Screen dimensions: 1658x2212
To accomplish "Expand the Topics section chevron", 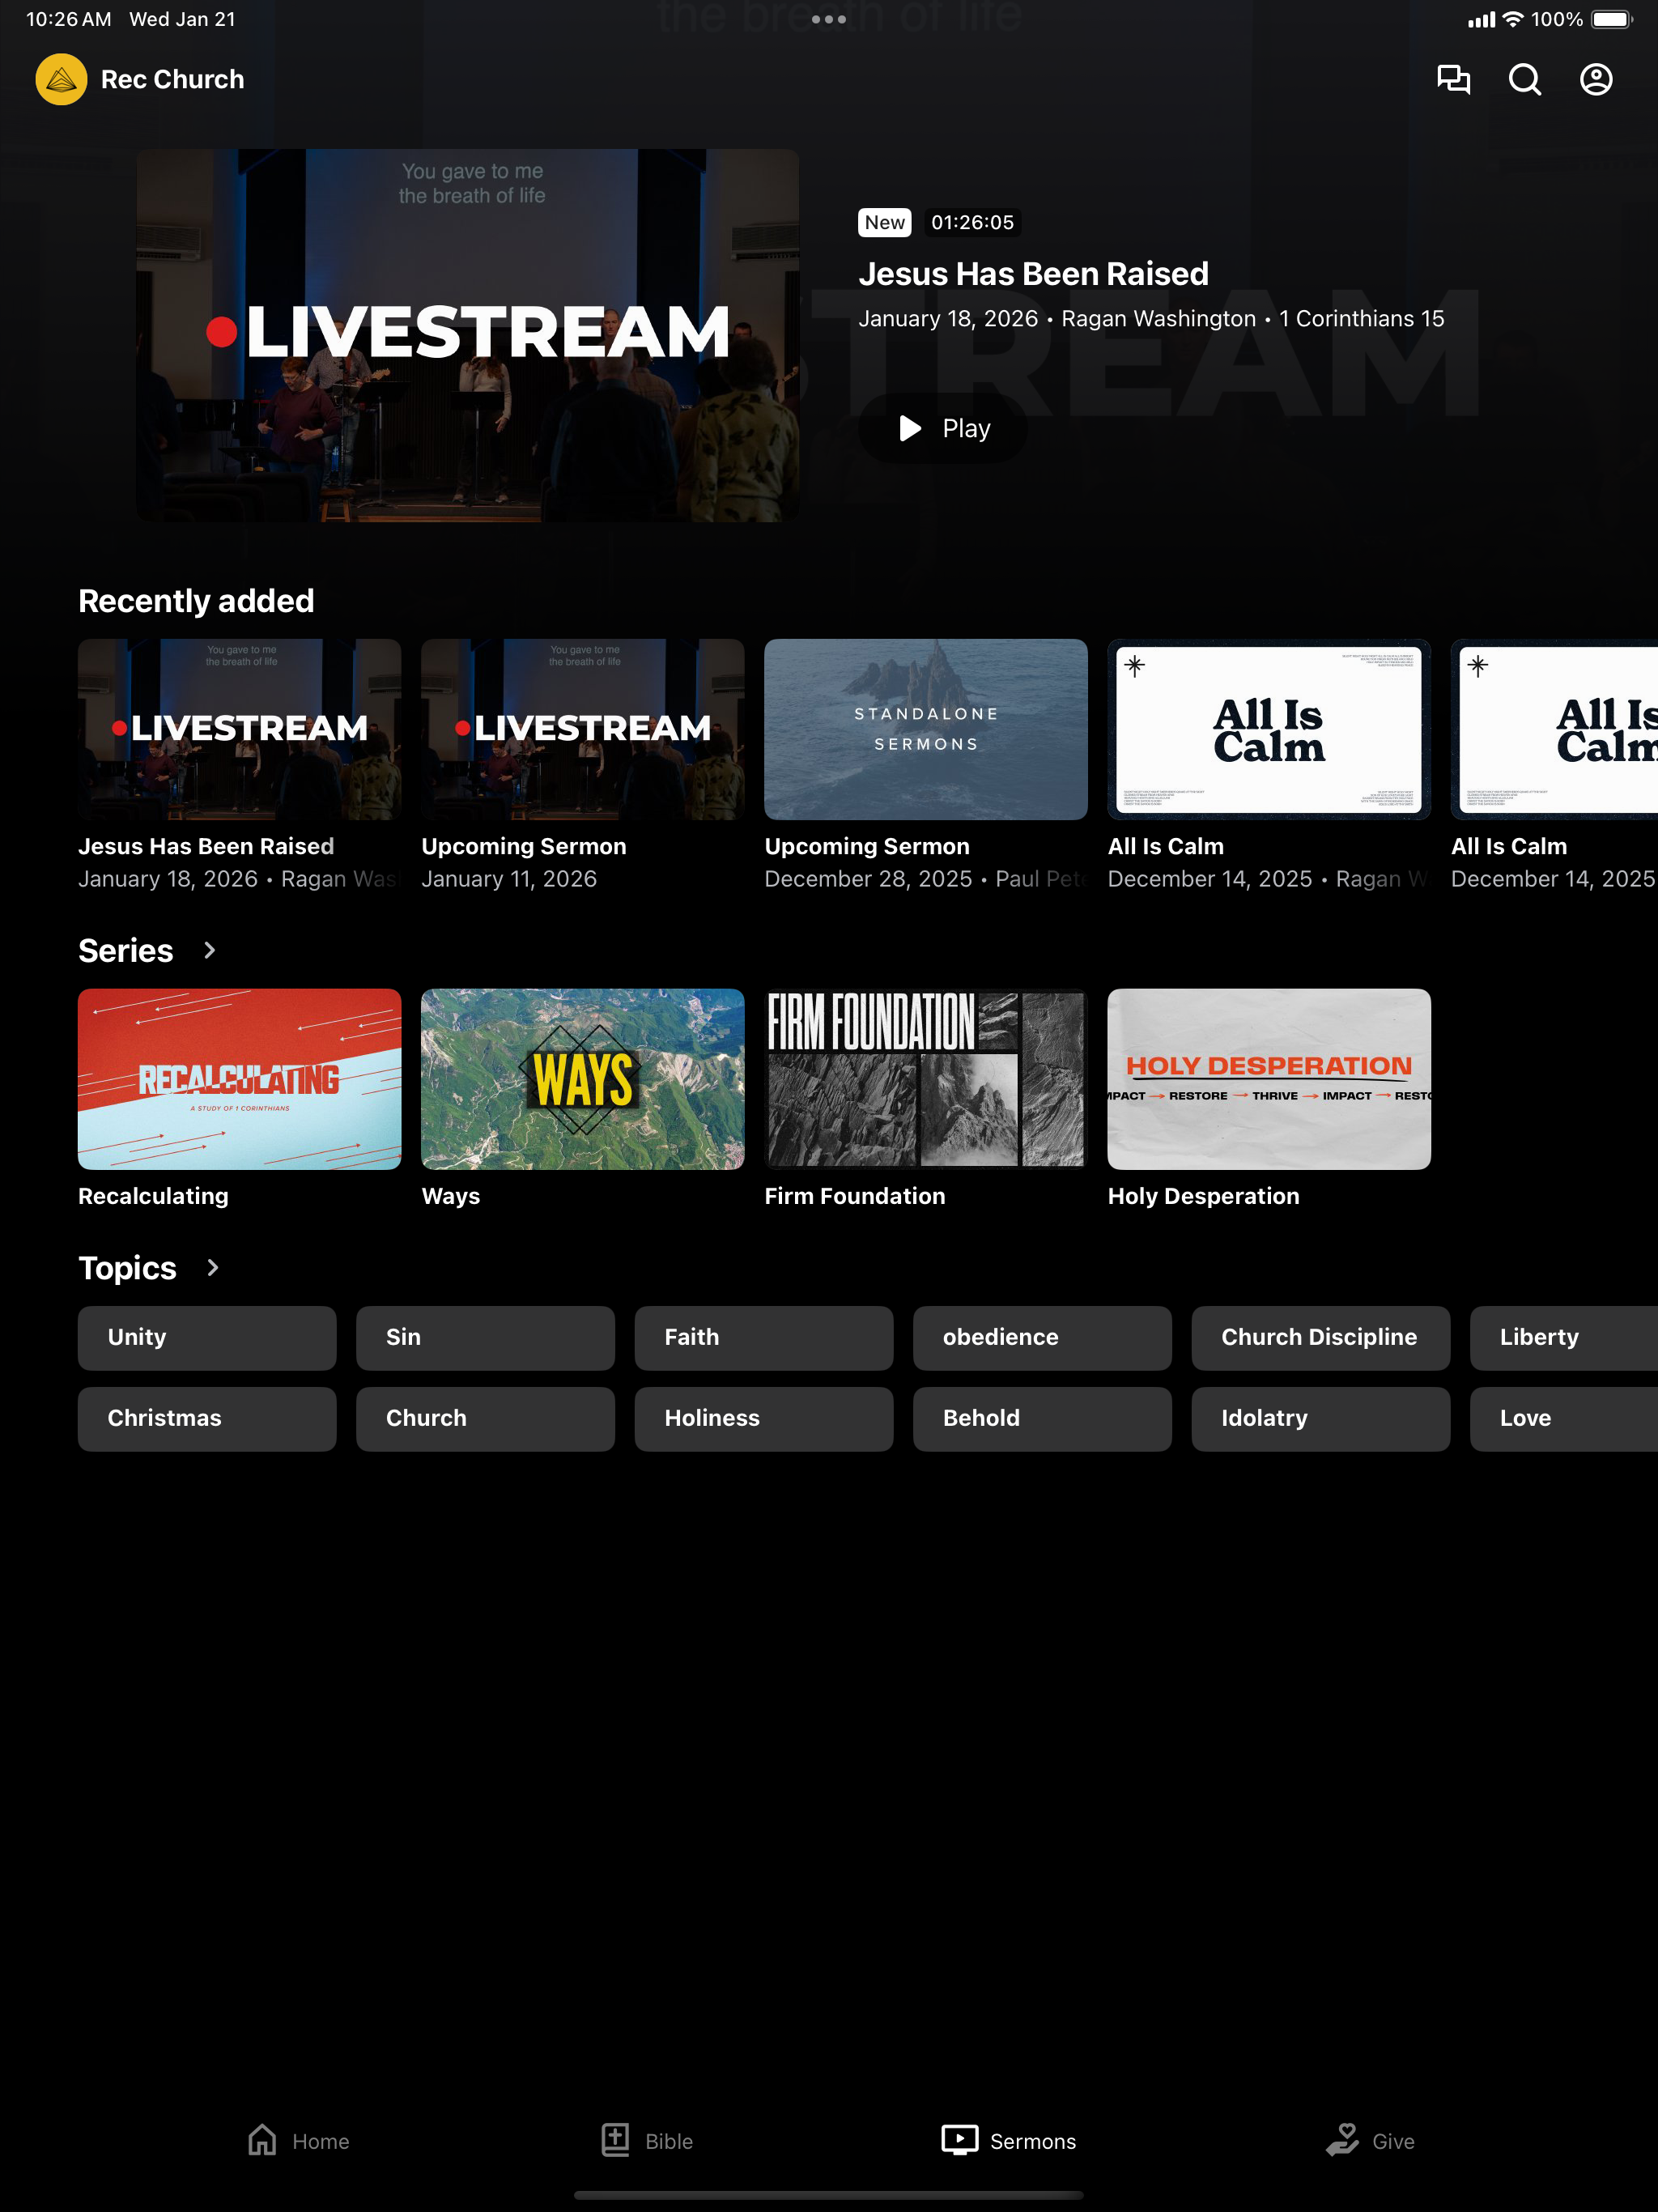I will click(x=212, y=1267).
